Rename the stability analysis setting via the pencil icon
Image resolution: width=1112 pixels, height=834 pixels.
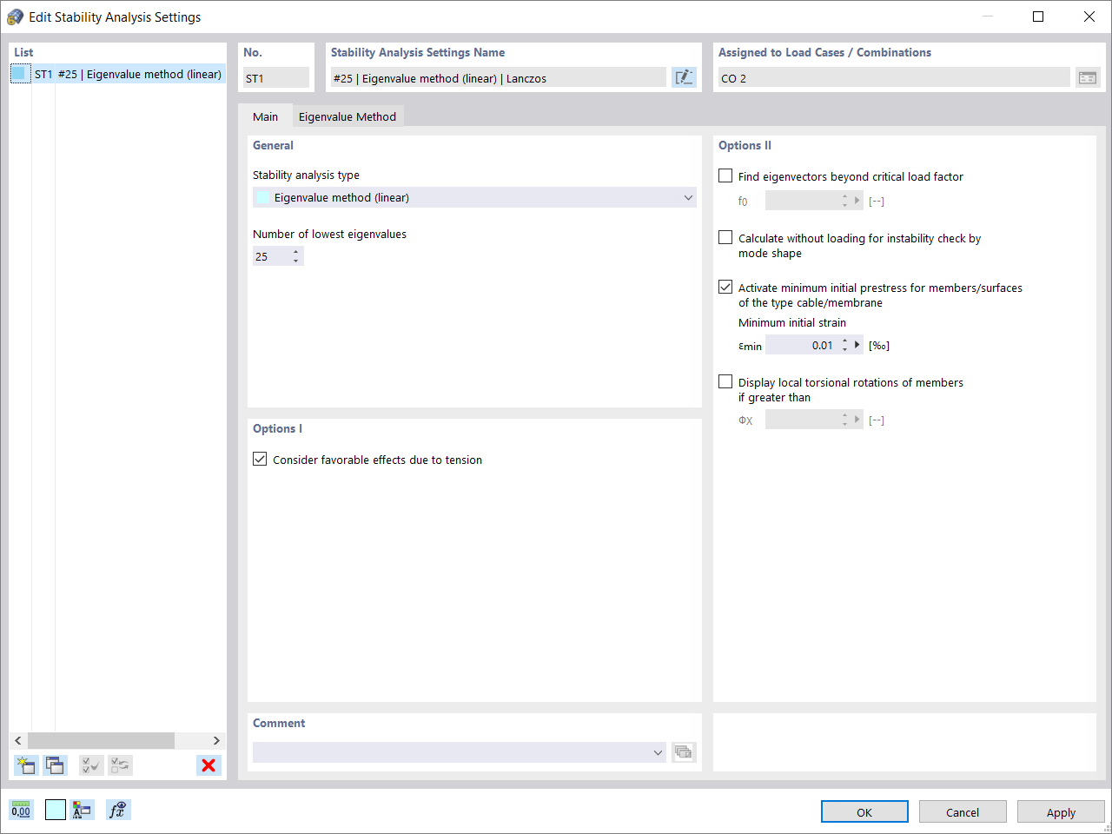tap(684, 76)
